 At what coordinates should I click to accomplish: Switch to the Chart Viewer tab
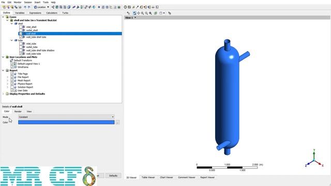[x=167, y=177]
